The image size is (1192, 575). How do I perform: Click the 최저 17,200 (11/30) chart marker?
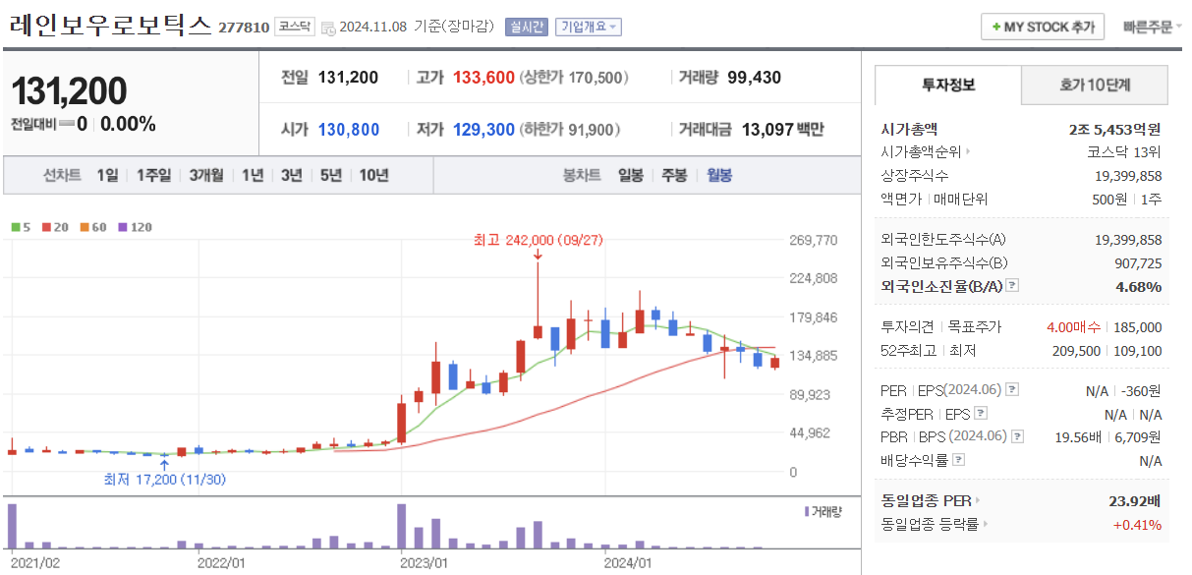click(165, 480)
